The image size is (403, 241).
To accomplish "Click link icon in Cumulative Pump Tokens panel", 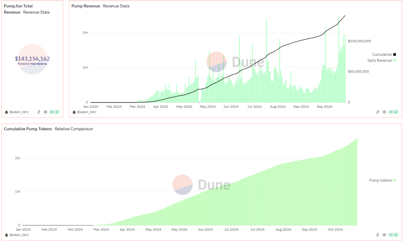I will (378, 234).
